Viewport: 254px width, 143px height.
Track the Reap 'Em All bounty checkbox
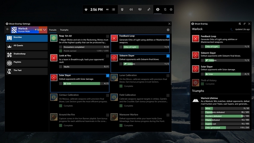click(x=108, y=36)
